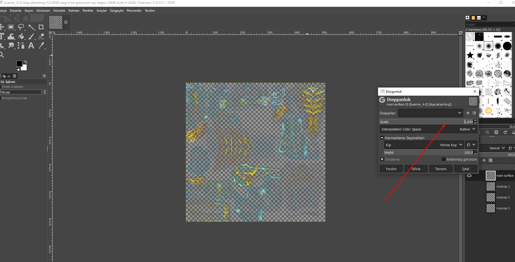This screenshot has width=515, height=262.
Task: Select the solid black hard round brush
Action: tap(507, 46)
